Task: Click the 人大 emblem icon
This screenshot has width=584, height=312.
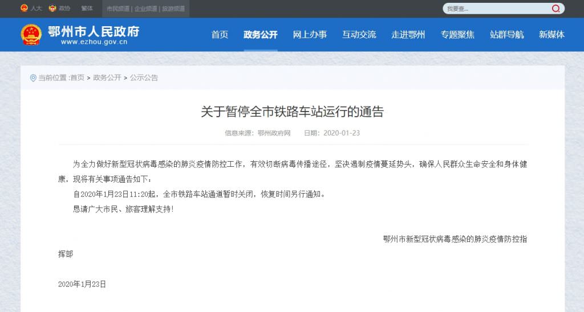Action: (24, 8)
